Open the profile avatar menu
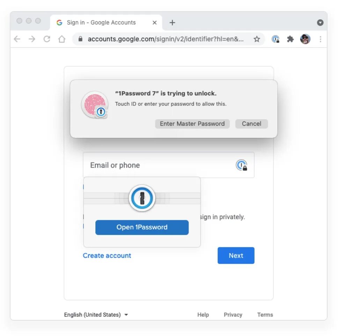The width and height of the screenshot is (338, 336). coord(305,39)
